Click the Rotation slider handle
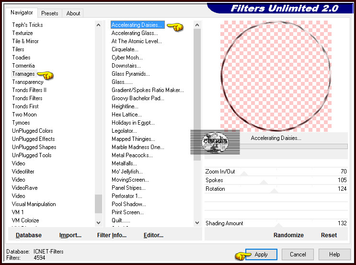 coord(274,191)
